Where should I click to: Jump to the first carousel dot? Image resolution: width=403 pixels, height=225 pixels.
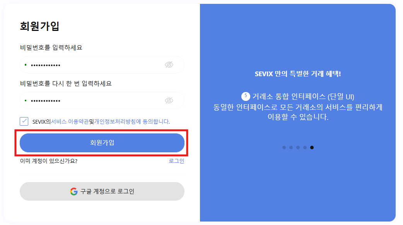[284, 147]
